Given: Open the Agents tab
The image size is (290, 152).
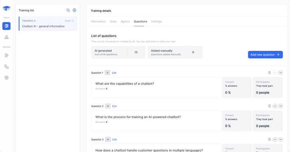Looking at the screenshot, I should click(x=125, y=22).
